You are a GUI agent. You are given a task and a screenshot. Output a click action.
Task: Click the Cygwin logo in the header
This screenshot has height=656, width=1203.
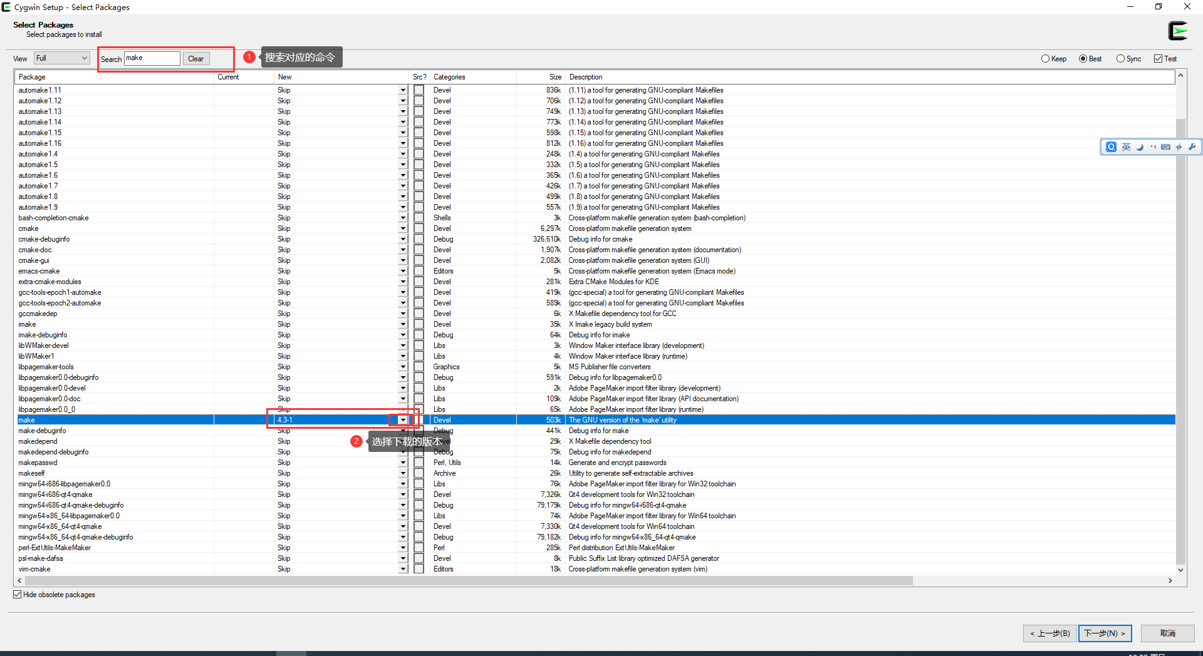[1178, 31]
